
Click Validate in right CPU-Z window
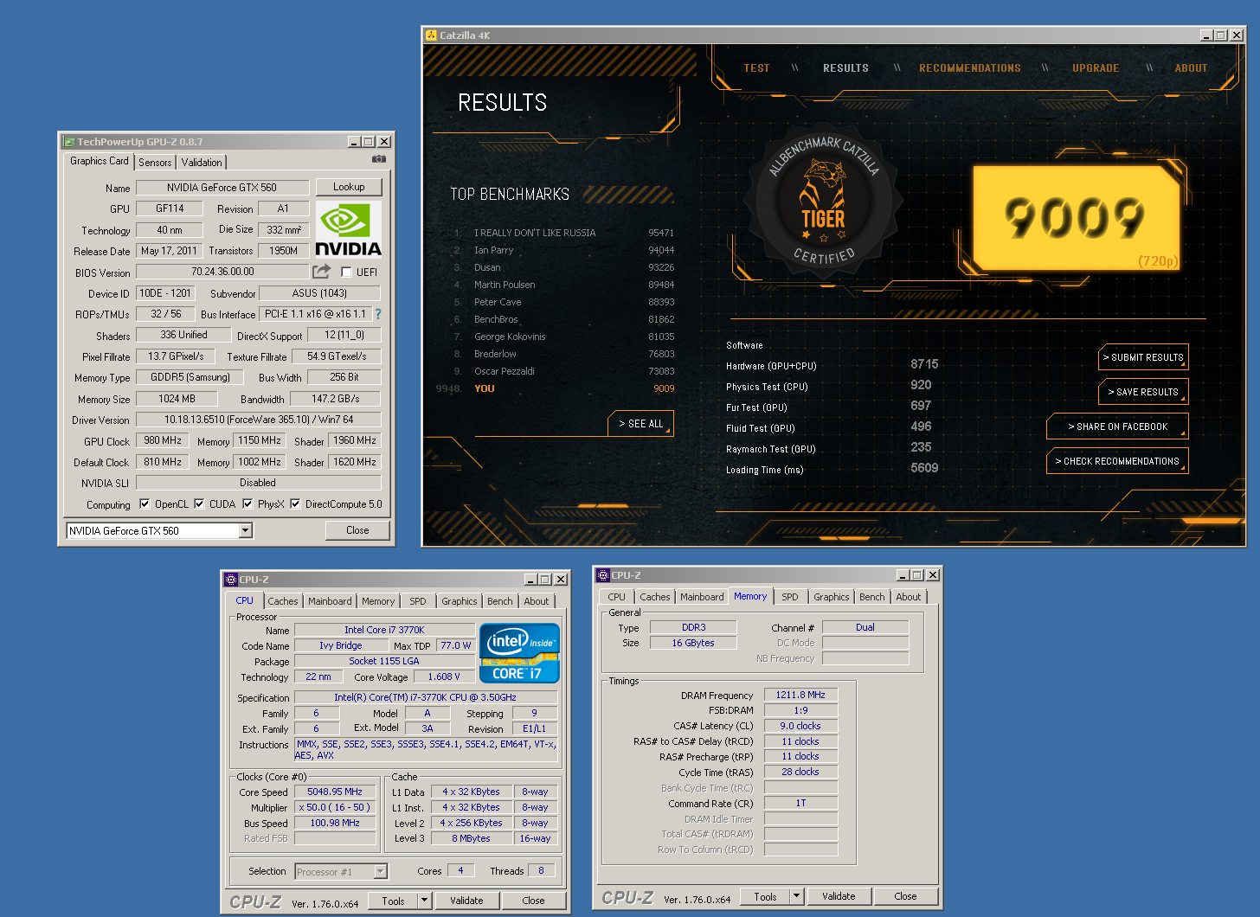pyautogui.click(x=839, y=896)
